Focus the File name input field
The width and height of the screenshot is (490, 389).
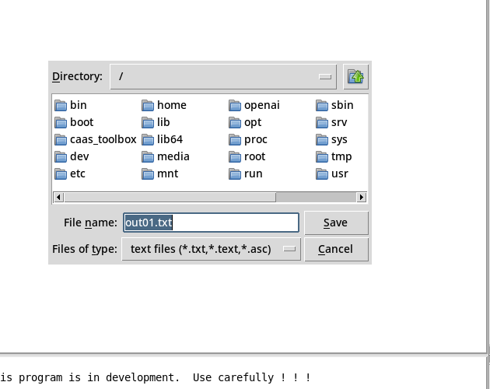tap(212, 223)
